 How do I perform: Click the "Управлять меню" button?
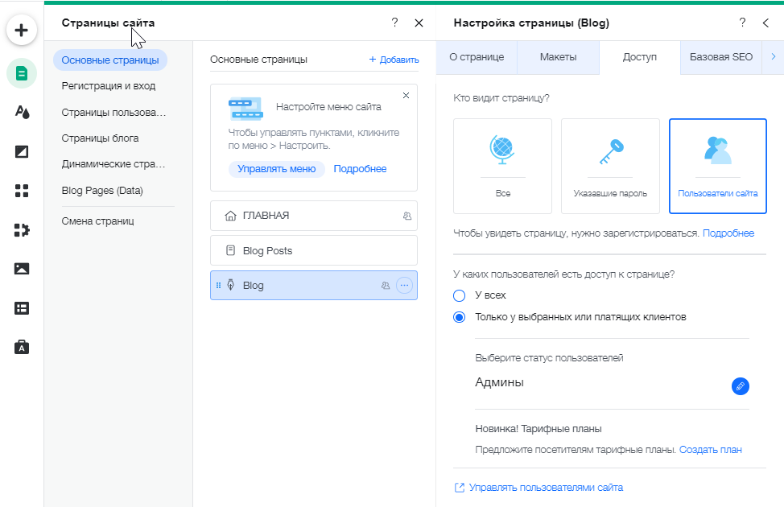(276, 169)
